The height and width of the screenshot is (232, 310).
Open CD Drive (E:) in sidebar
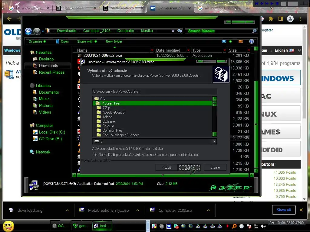[50, 139]
